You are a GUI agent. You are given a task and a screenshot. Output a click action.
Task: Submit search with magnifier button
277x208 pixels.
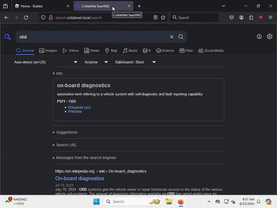point(181,37)
